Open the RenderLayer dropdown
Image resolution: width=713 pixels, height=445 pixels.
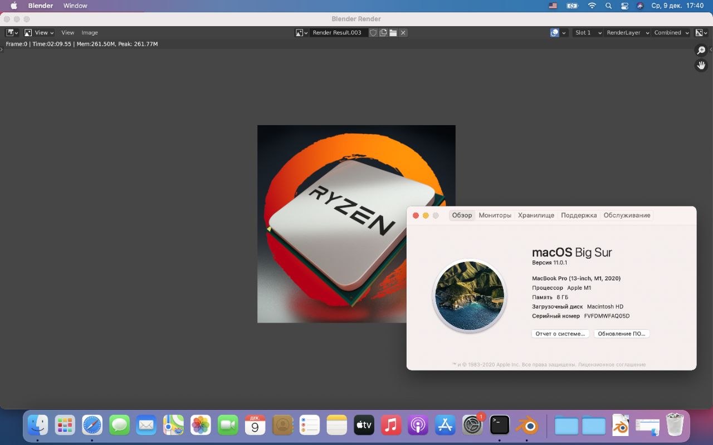627,33
